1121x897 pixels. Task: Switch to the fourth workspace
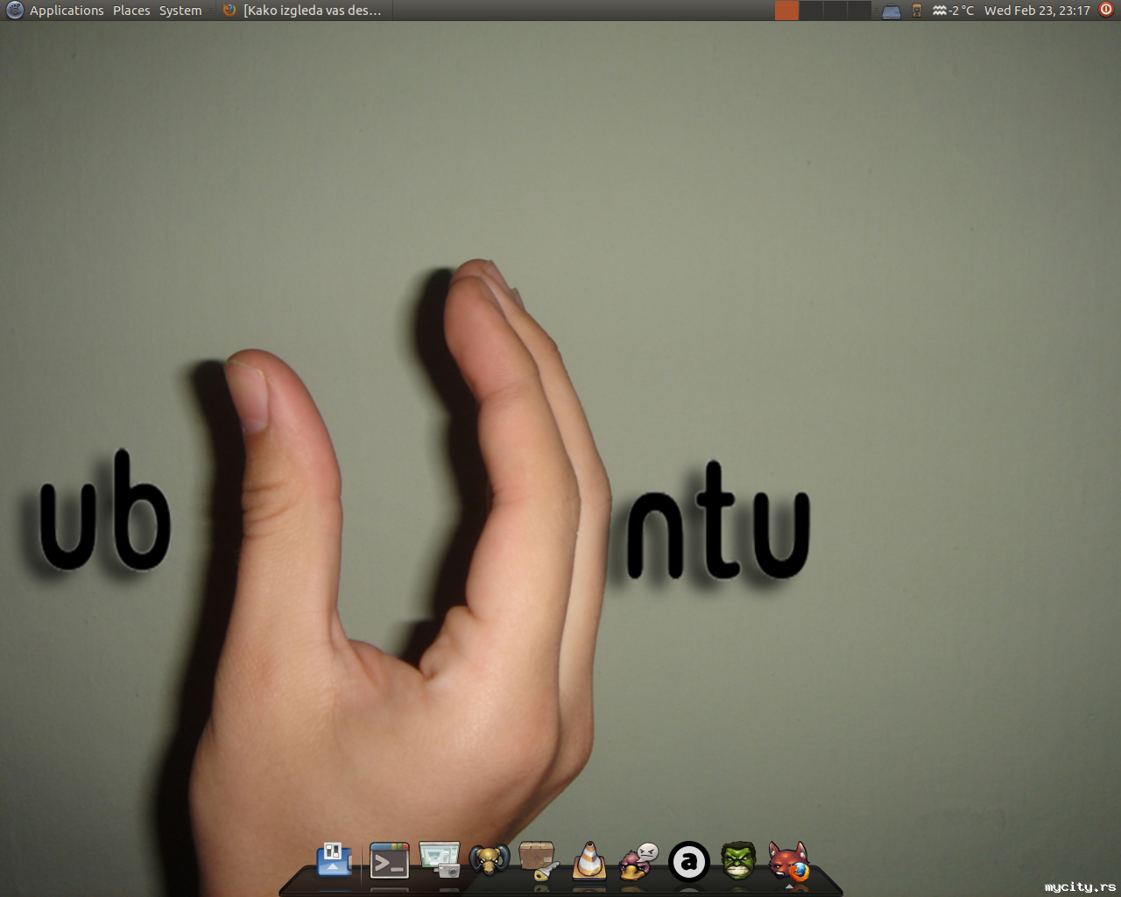(x=859, y=11)
